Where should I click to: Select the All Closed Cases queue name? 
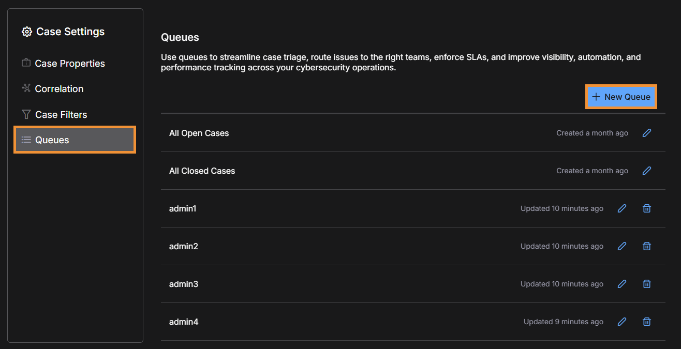[202, 171]
